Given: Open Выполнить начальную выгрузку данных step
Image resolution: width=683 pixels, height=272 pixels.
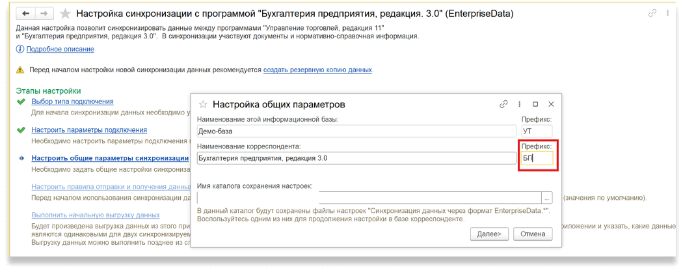Looking at the screenshot, I should point(96,215).
